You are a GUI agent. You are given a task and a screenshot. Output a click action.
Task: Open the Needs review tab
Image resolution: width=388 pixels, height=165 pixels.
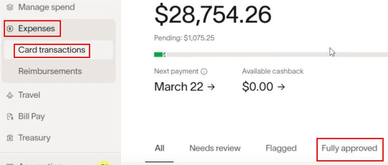[x=215, y=148]
